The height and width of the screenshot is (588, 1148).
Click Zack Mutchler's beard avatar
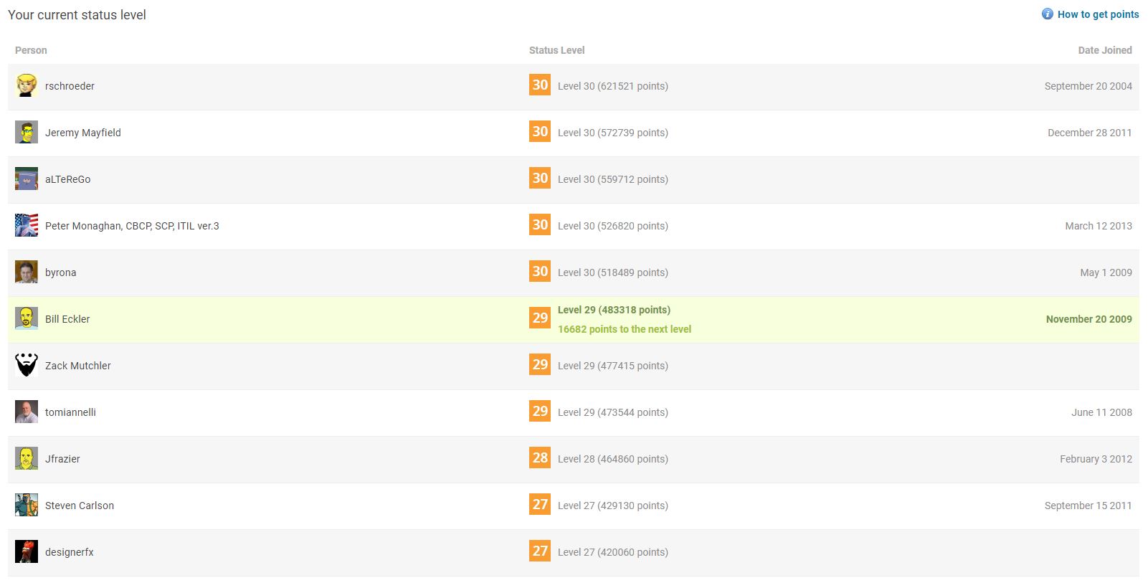pos(27,365)
